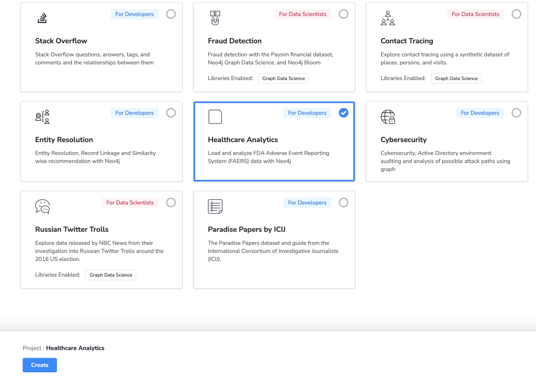The width and height of the screenshot is (536, 377).
Task: Click For Developers tag on Stack Overflow card
Action: click(x=135, y=14)
